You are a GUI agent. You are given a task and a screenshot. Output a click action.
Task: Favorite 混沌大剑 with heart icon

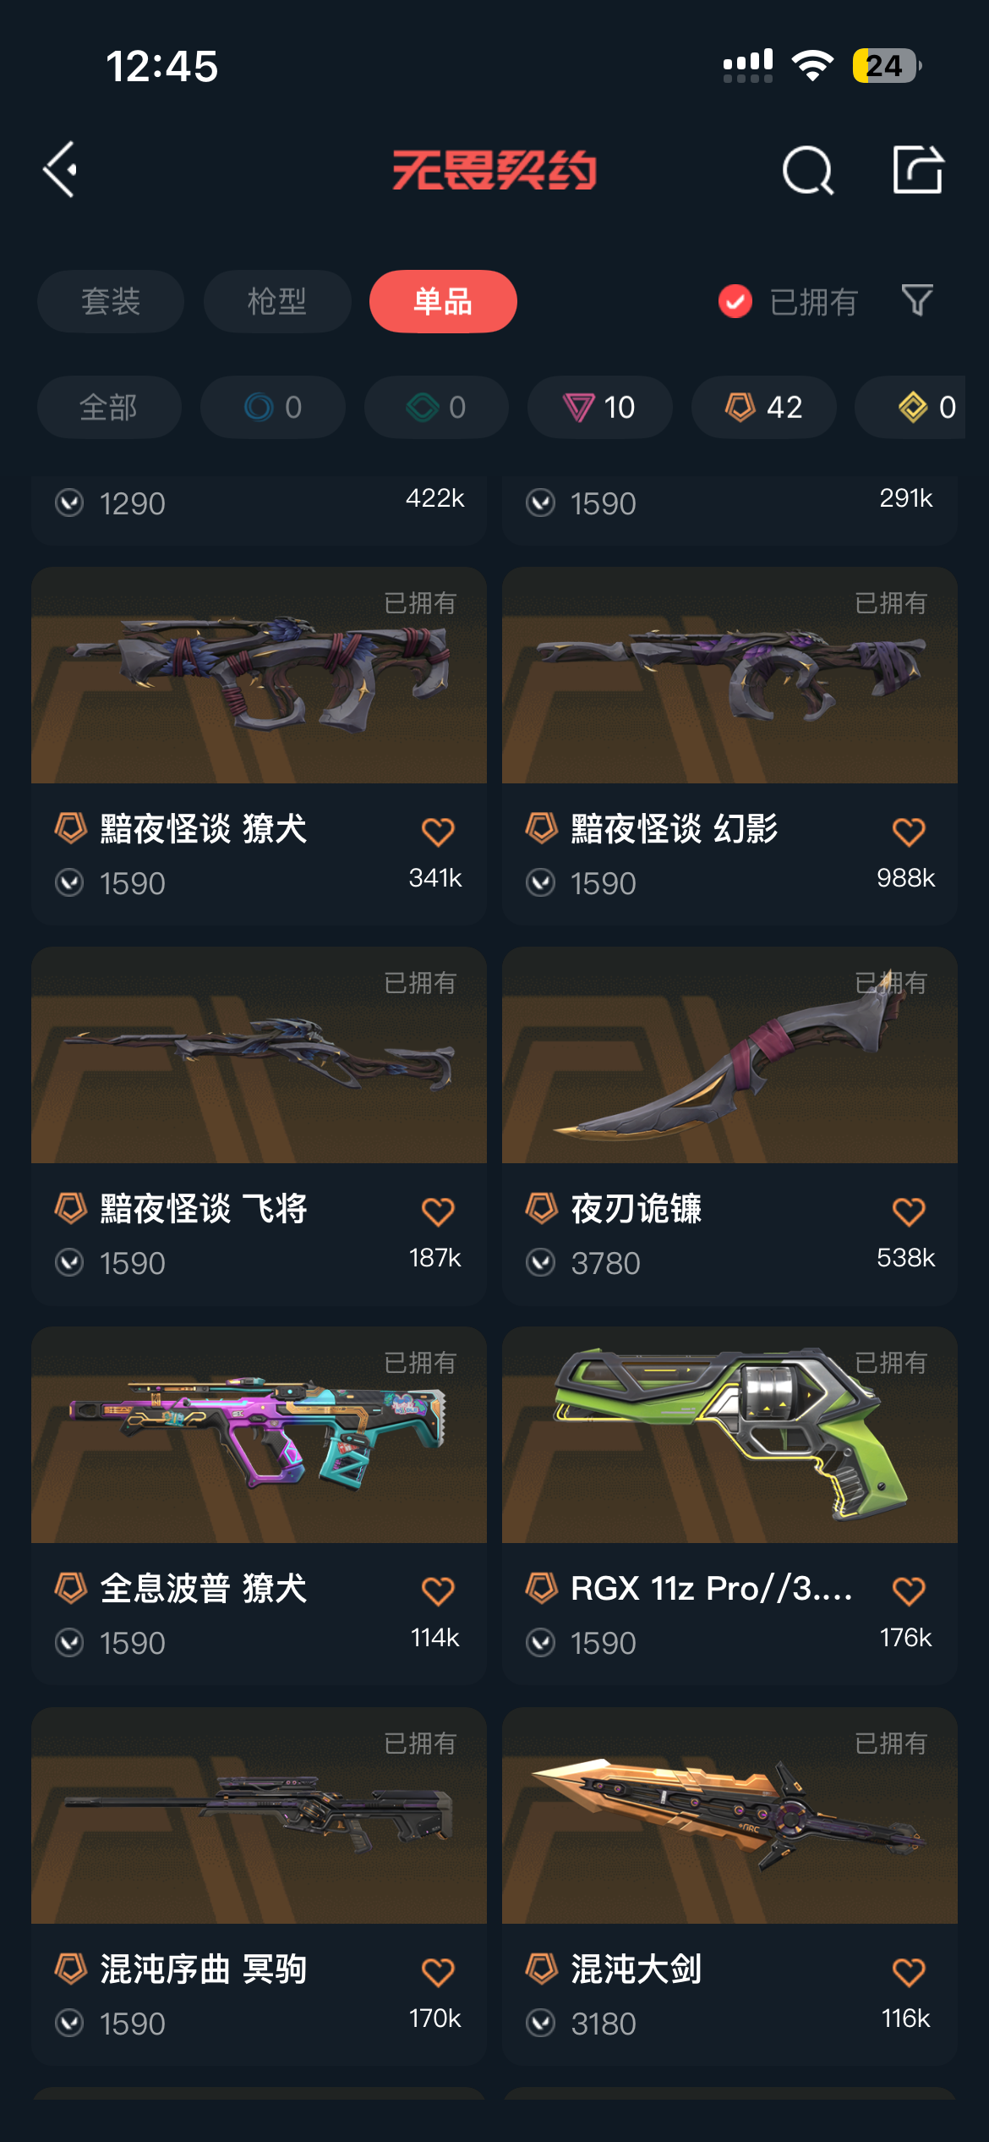click(x=909, y=1972)
